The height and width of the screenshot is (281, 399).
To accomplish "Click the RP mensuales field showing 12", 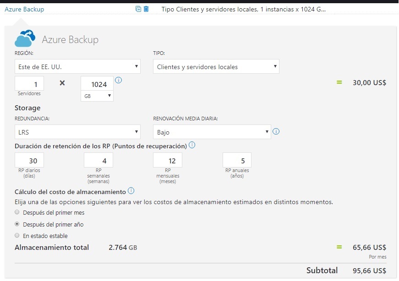I will [168, 160].
